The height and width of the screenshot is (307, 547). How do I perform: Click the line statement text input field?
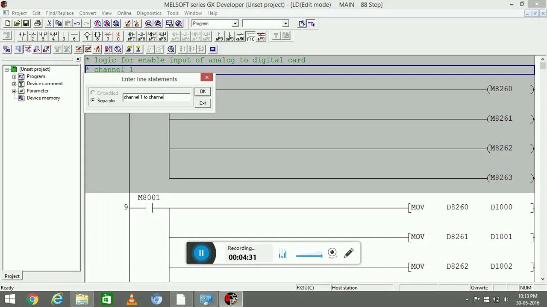click(x=156, y=97)
